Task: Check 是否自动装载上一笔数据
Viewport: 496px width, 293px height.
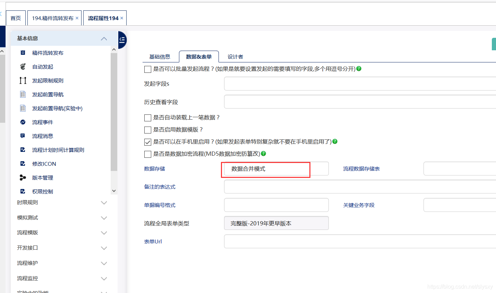Action: [x=148, y=118]
